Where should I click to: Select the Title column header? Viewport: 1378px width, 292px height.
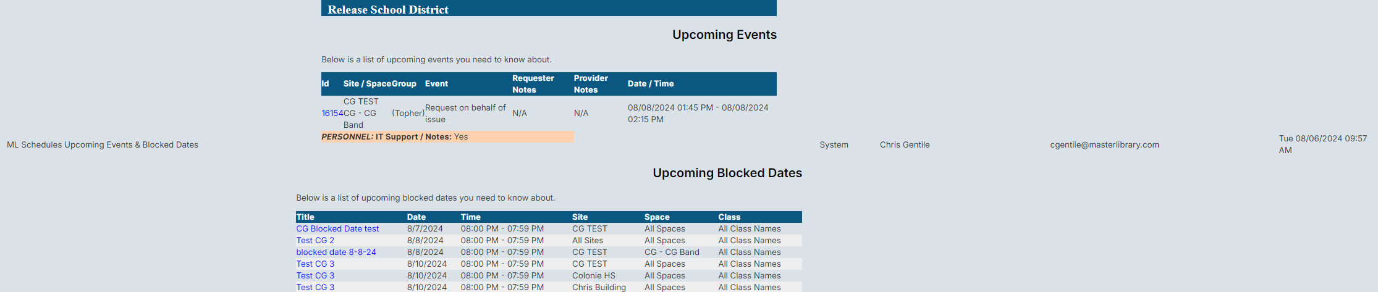(x=305, y=217)
